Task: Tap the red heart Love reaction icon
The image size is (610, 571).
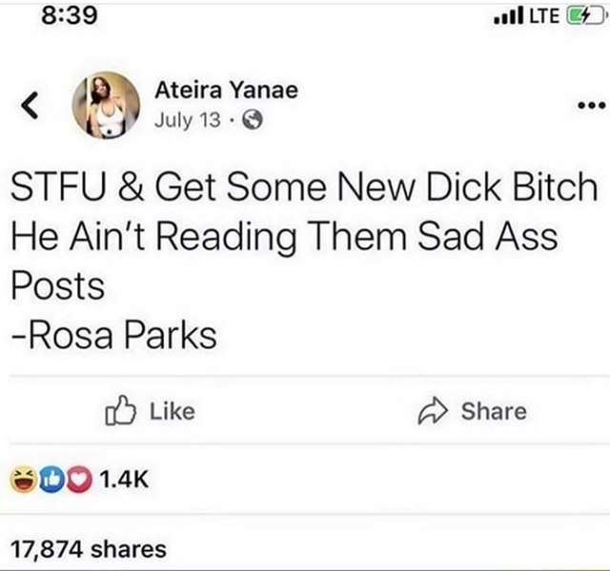Action: tap(79, 480)
